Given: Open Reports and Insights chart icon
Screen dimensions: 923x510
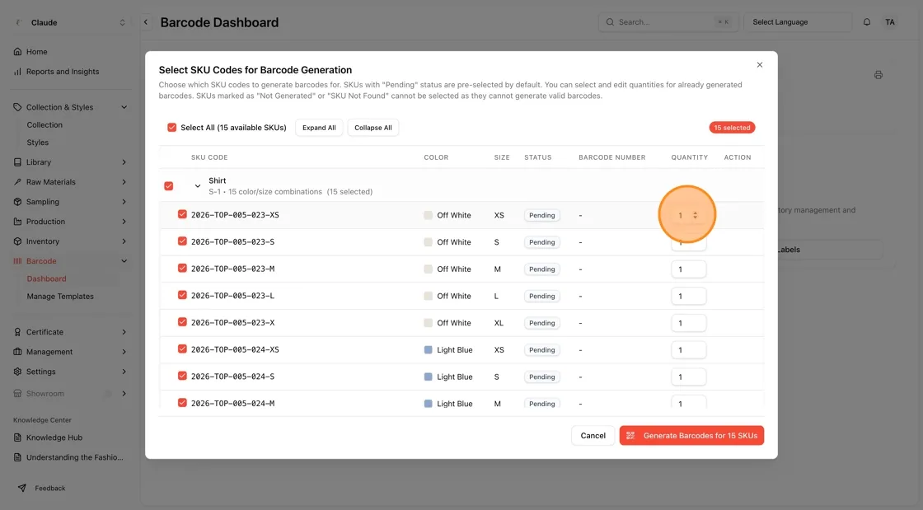Looking at the screenshot, I should [x=17, y=72].
